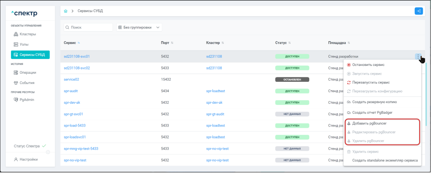Screen dimensions: 431x173
Task: Click Создать резервную копию menu entry
Action: click(374, 102)
